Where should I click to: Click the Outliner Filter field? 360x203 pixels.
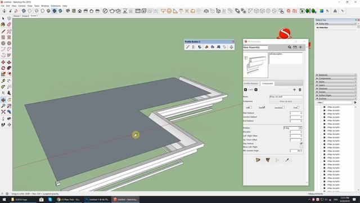tap(337, 103)
